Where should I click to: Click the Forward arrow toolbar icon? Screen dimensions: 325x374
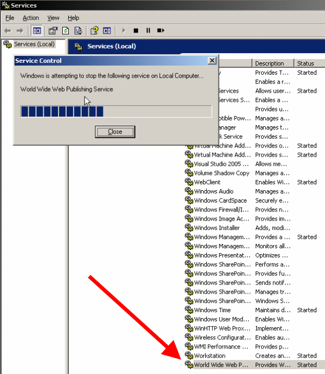(x=20, y=30)
